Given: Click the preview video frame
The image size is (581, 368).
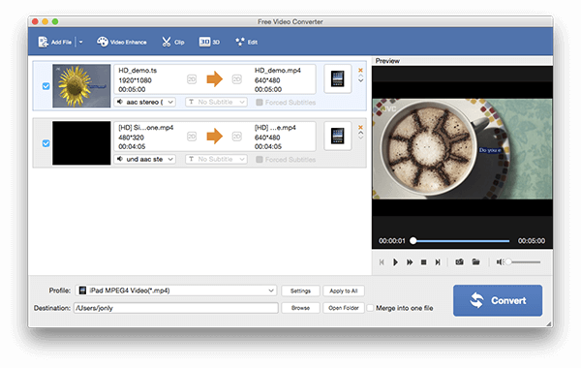Looking at the screenshot, I should coord(462,148).
